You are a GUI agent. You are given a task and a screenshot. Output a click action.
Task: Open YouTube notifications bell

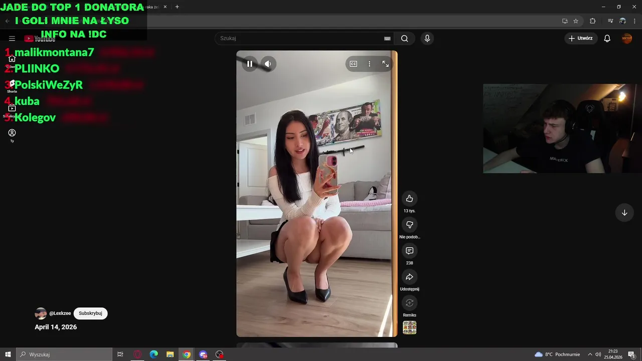pyautogui.click(x=607, y=38)
